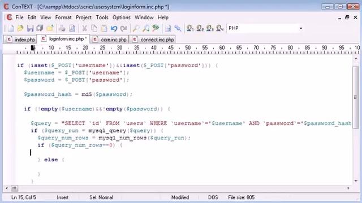
Task: Click the 'else' keyword in code
Action: [51, 160]
